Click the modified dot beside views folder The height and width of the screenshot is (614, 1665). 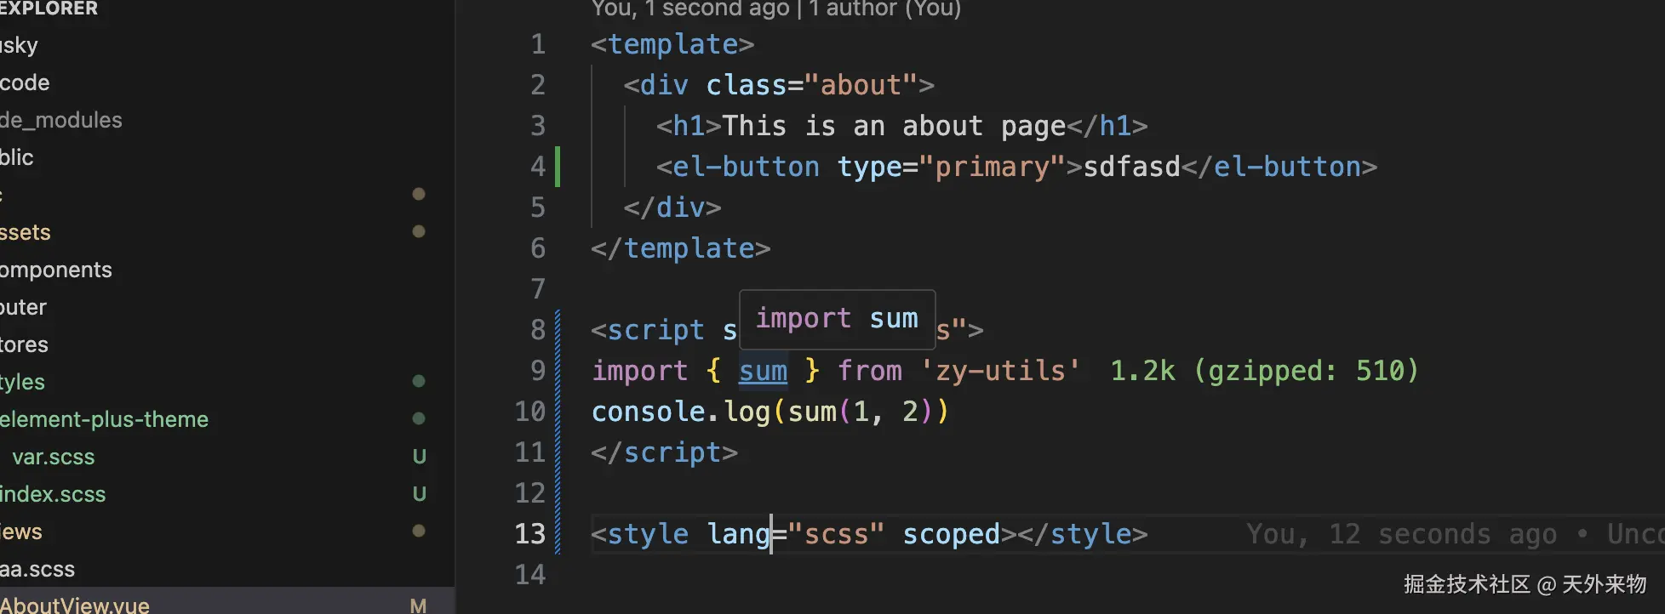pos(419,531)
